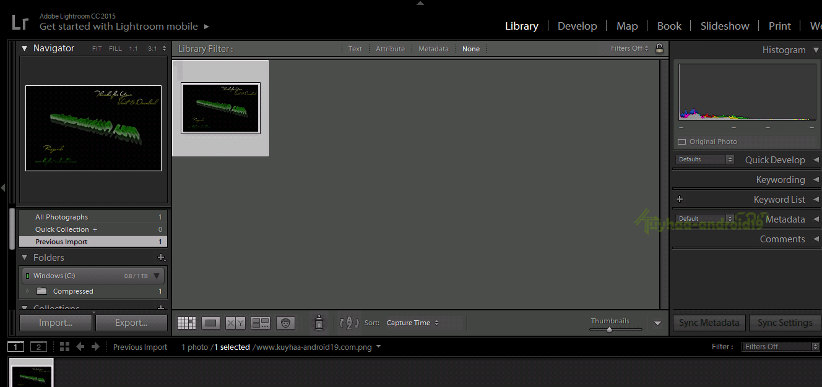822x387 pixels.
Task: Select the Metadata filter option
Action: [x=433, y=49]
